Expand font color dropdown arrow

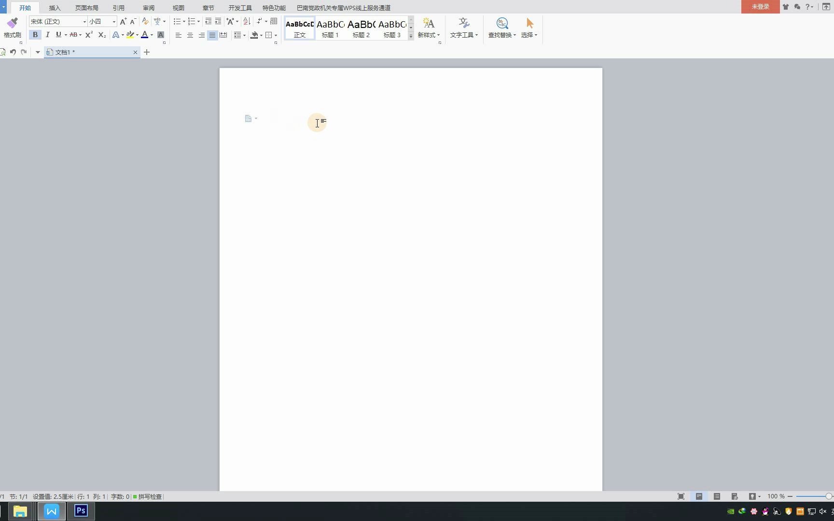(x=152, y=35)
